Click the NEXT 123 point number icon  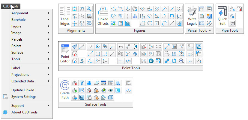[x=181, y=47]
